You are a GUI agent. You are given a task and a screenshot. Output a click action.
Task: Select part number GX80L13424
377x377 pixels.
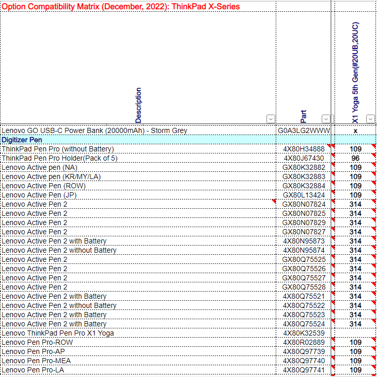[304, 195]
